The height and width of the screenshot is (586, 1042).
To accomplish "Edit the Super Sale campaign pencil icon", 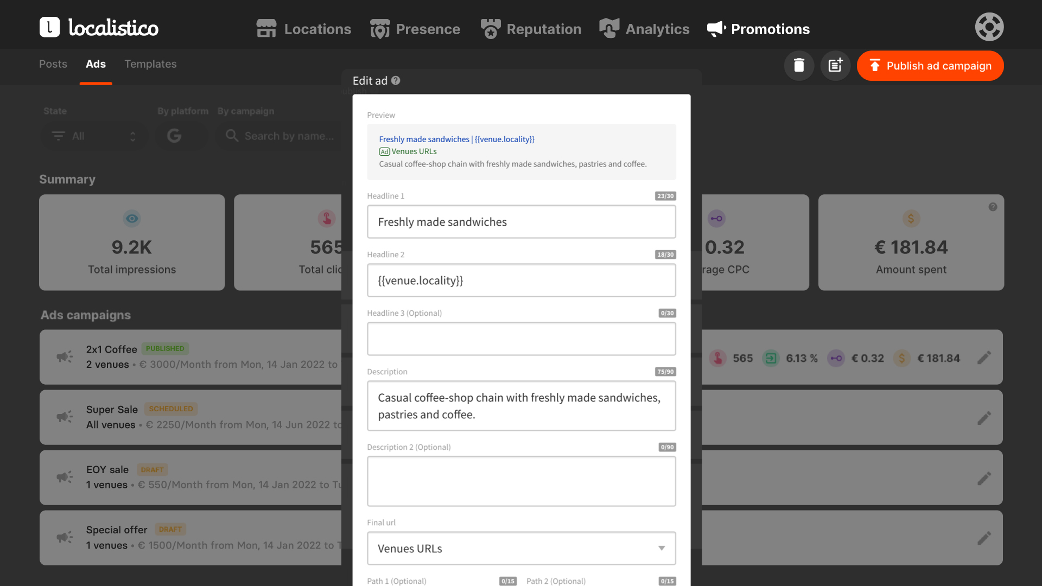I will pos(984,418).
